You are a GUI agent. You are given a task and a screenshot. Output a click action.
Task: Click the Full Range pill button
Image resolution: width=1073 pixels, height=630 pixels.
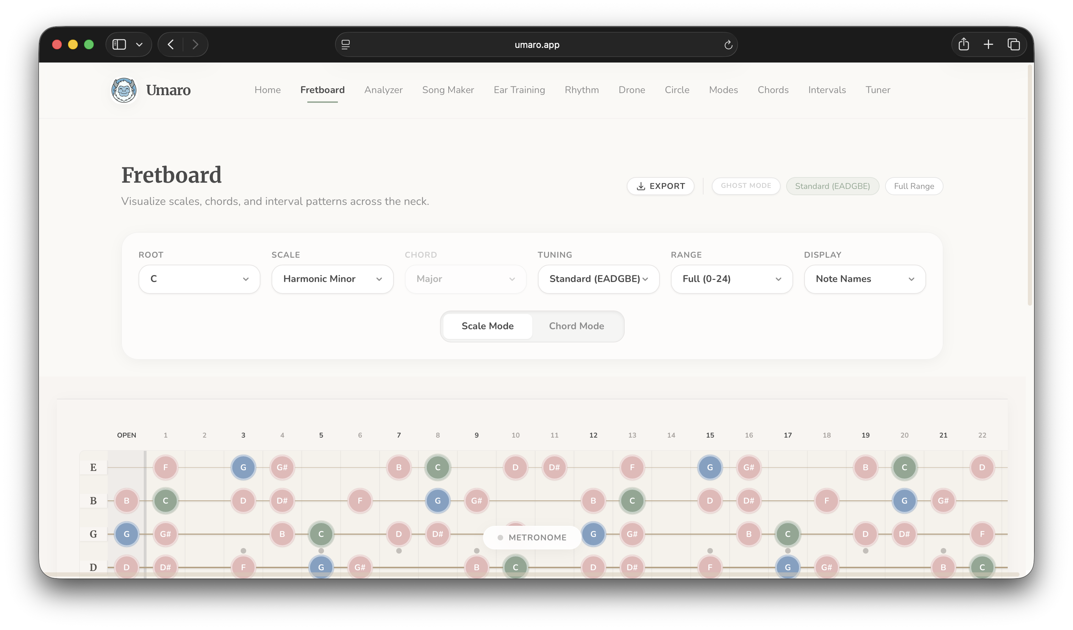point(914,186)
